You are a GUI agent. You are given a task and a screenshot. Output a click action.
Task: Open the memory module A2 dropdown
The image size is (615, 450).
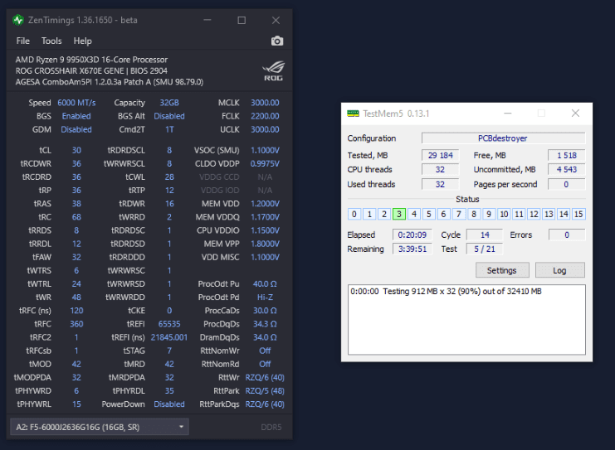[100, 427]
